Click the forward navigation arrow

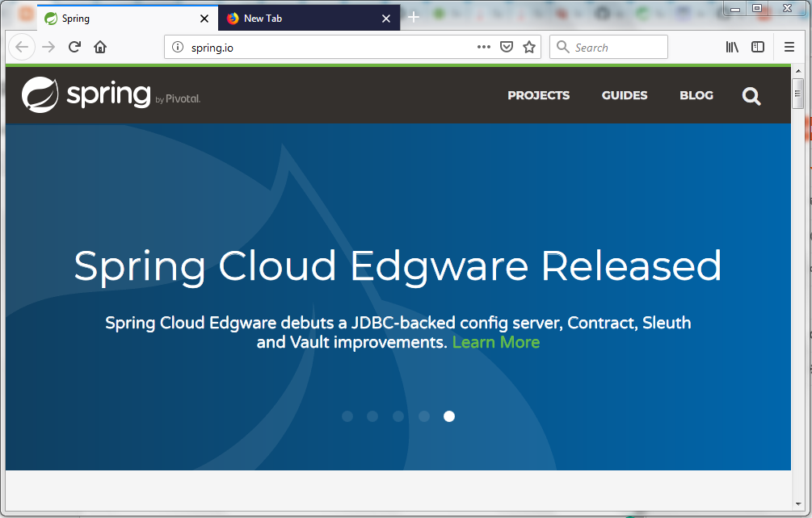coord(48,47)
